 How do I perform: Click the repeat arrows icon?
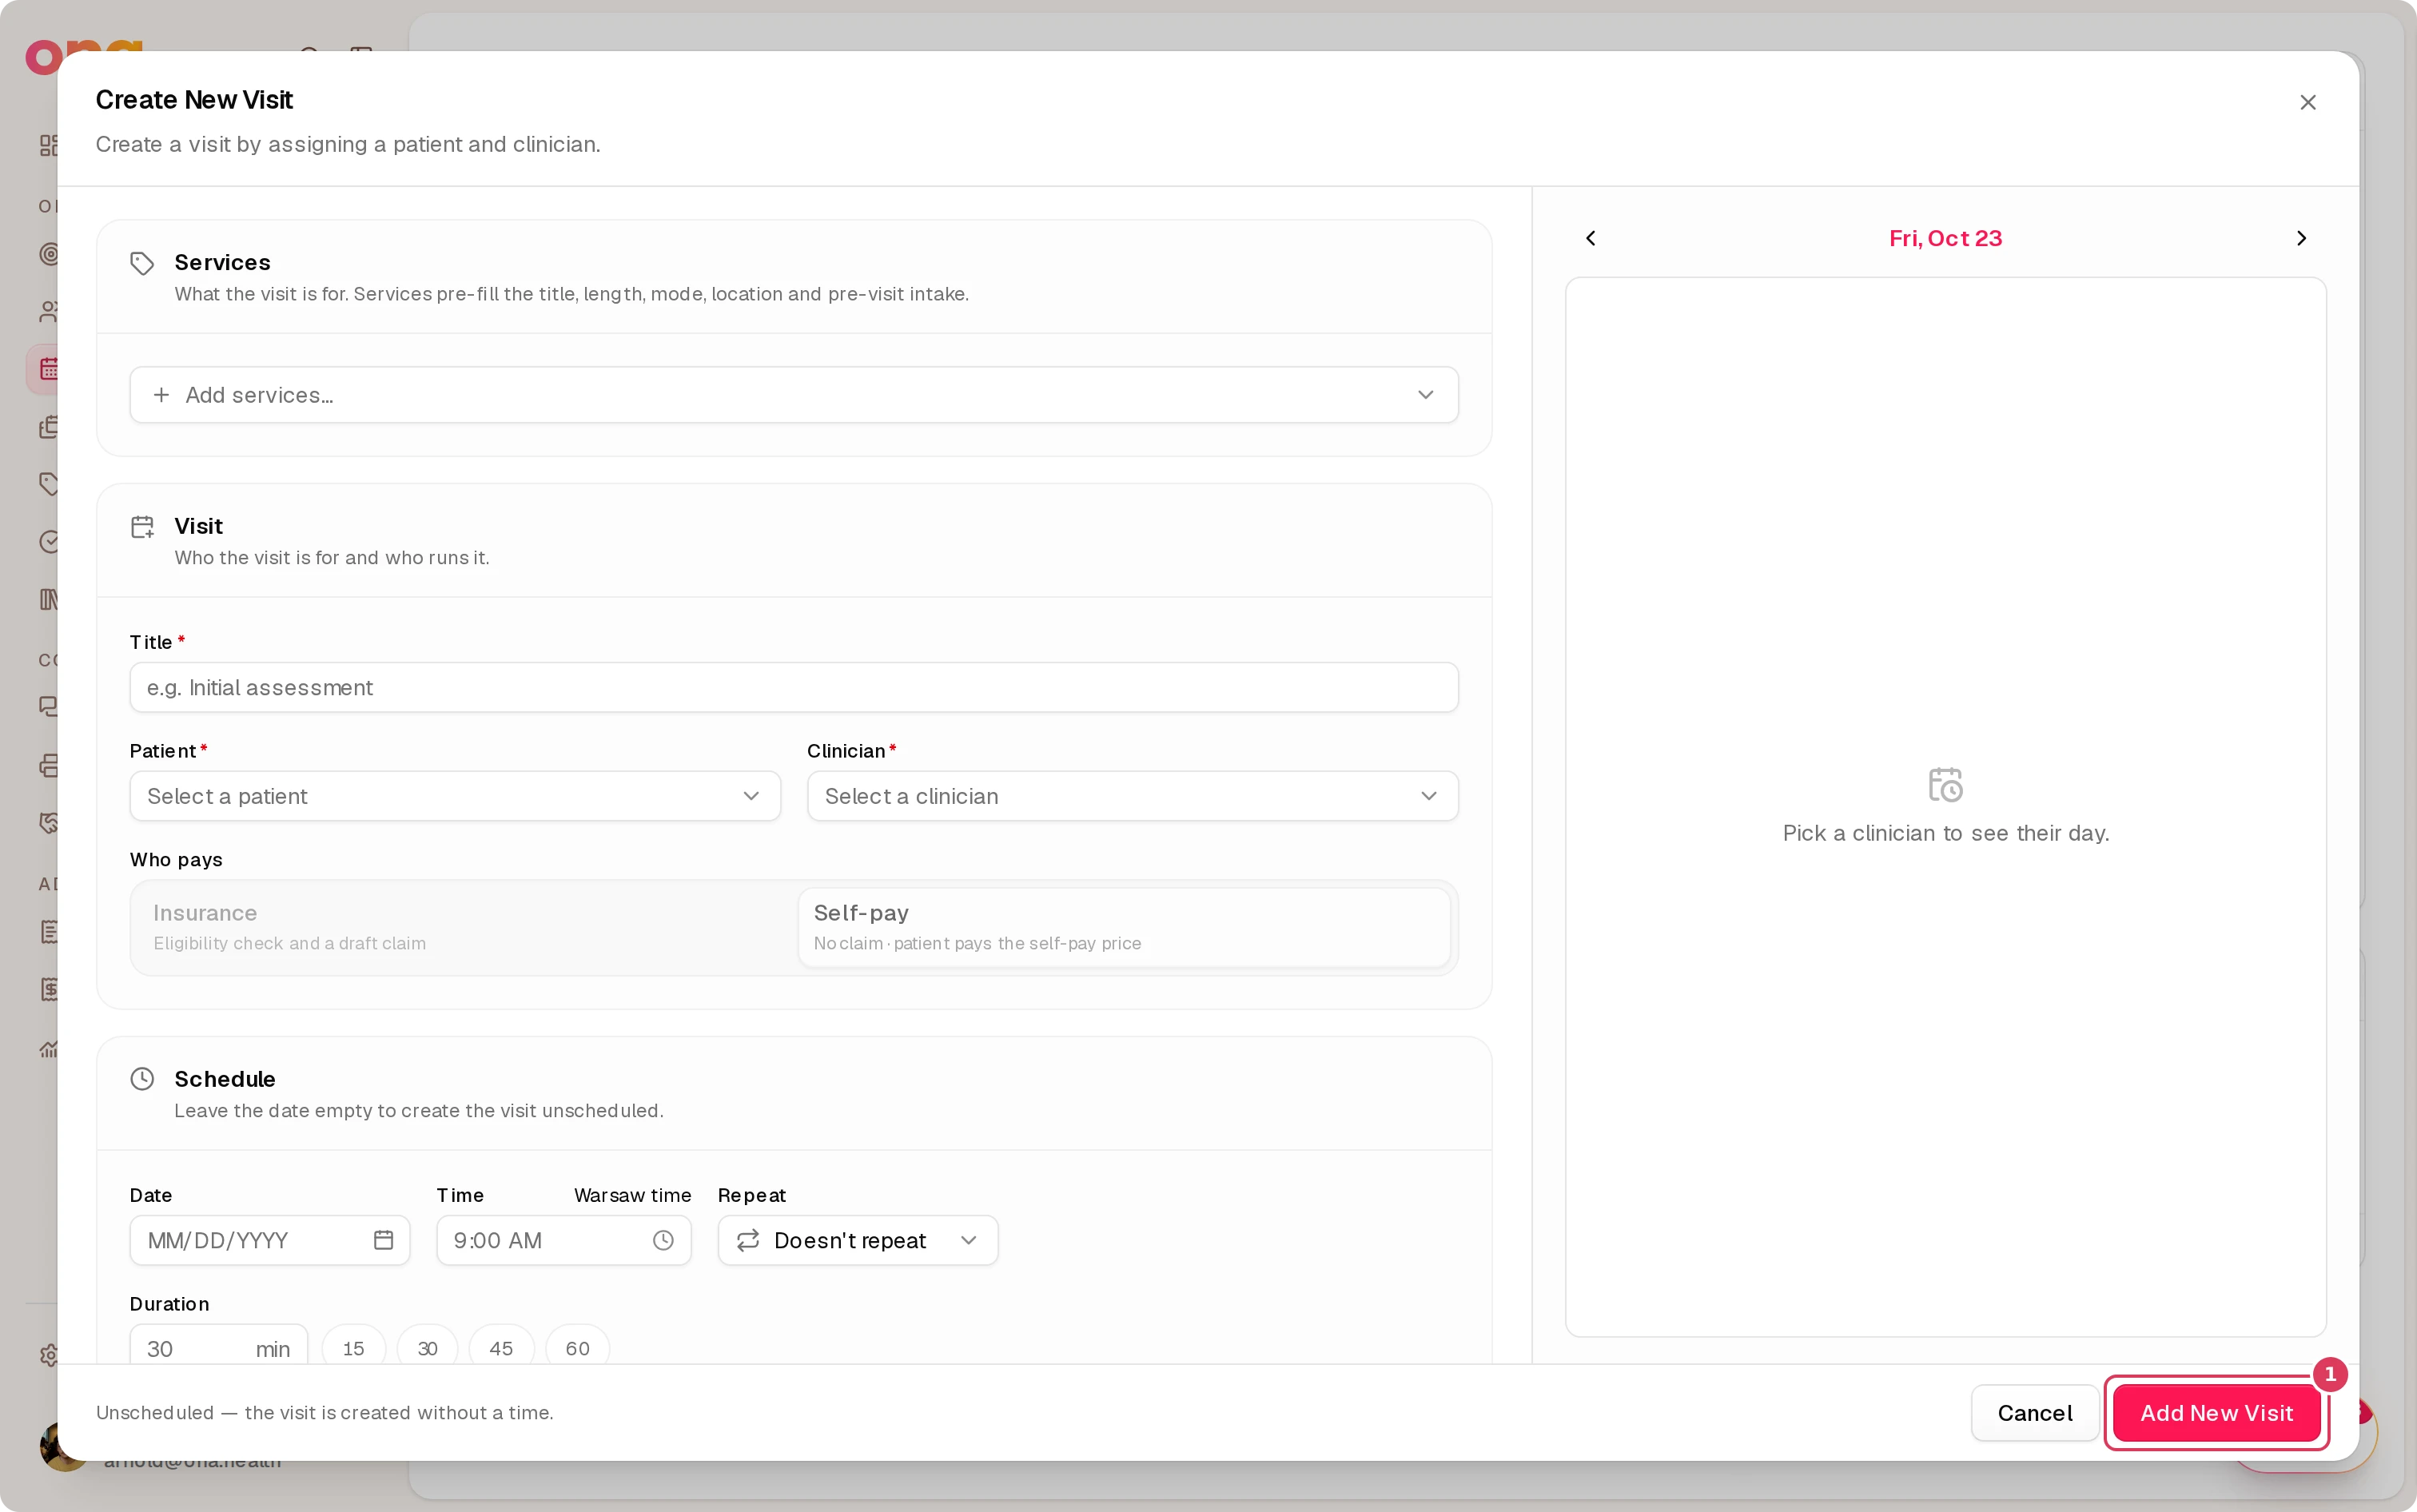tap(748, 1240)
